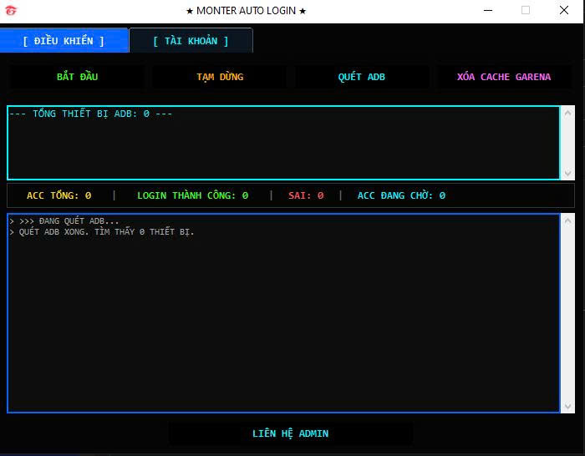
Task: Select the TỔNG THIẾT BỊ ADB: 0 line
Action: click(x=90, y=114)
